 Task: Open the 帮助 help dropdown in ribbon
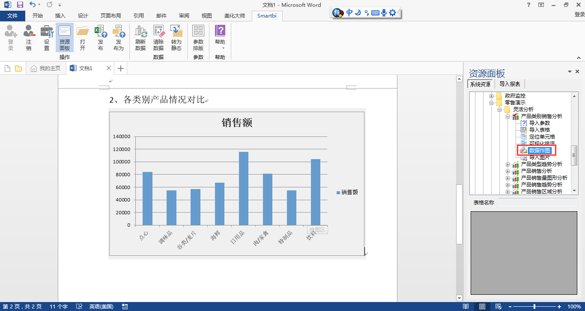click(220, 38)
